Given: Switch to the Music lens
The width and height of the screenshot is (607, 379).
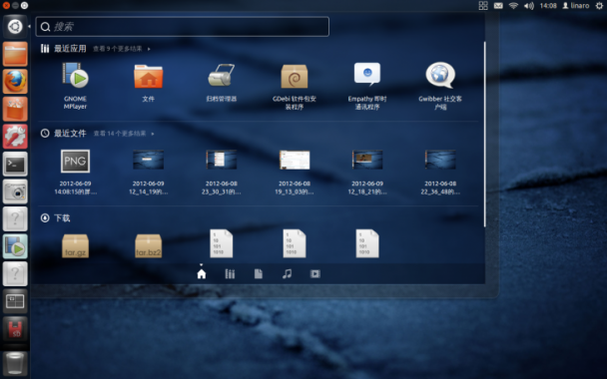Looking at the screenshot, I should click(x=287, y=274).
